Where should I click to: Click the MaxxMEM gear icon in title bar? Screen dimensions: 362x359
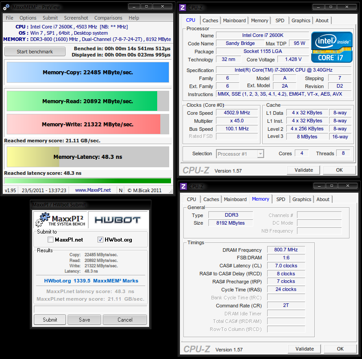pyautogui.click(x=6, y=7)
